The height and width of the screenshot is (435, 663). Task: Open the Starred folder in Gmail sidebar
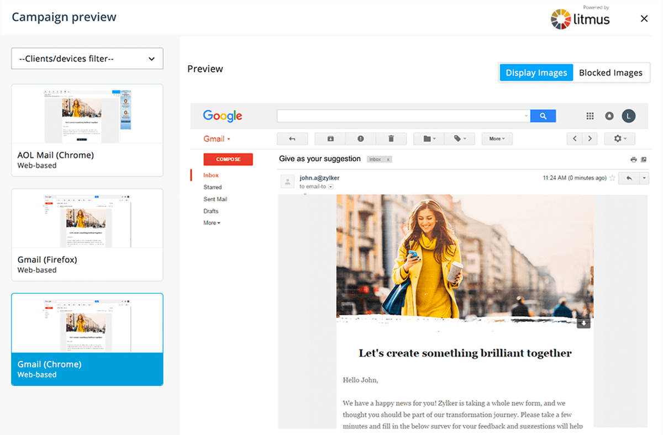click(x=212, y=187)
